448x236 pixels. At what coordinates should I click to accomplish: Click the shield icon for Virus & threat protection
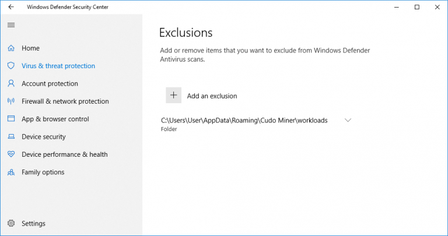tap(11, 66)
